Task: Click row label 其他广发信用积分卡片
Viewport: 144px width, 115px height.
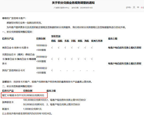Action: coord(14,70)
